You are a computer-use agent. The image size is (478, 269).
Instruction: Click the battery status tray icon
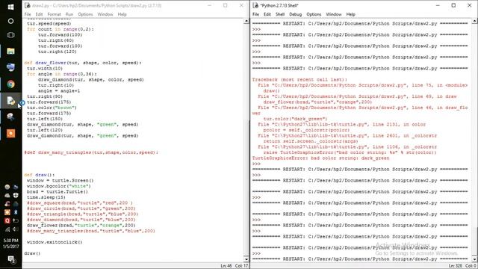(16, 220)
